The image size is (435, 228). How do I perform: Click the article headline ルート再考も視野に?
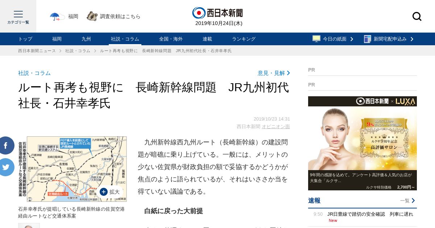pyautogui.click(x=154, y=95)
